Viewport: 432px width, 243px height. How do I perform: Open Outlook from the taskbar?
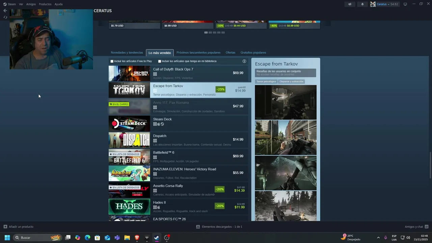coord(107,238)
